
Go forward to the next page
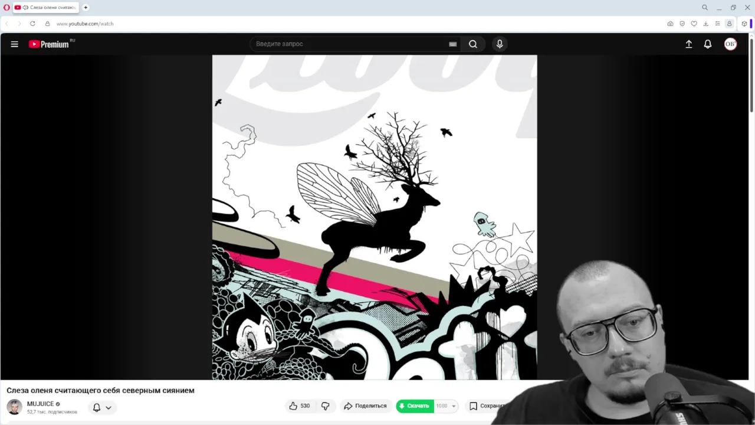pyautogui.click(x=19, y=24)
